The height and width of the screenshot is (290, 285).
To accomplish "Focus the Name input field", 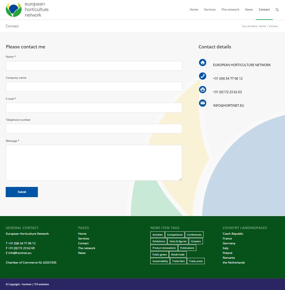I will [x=94, y=66].
